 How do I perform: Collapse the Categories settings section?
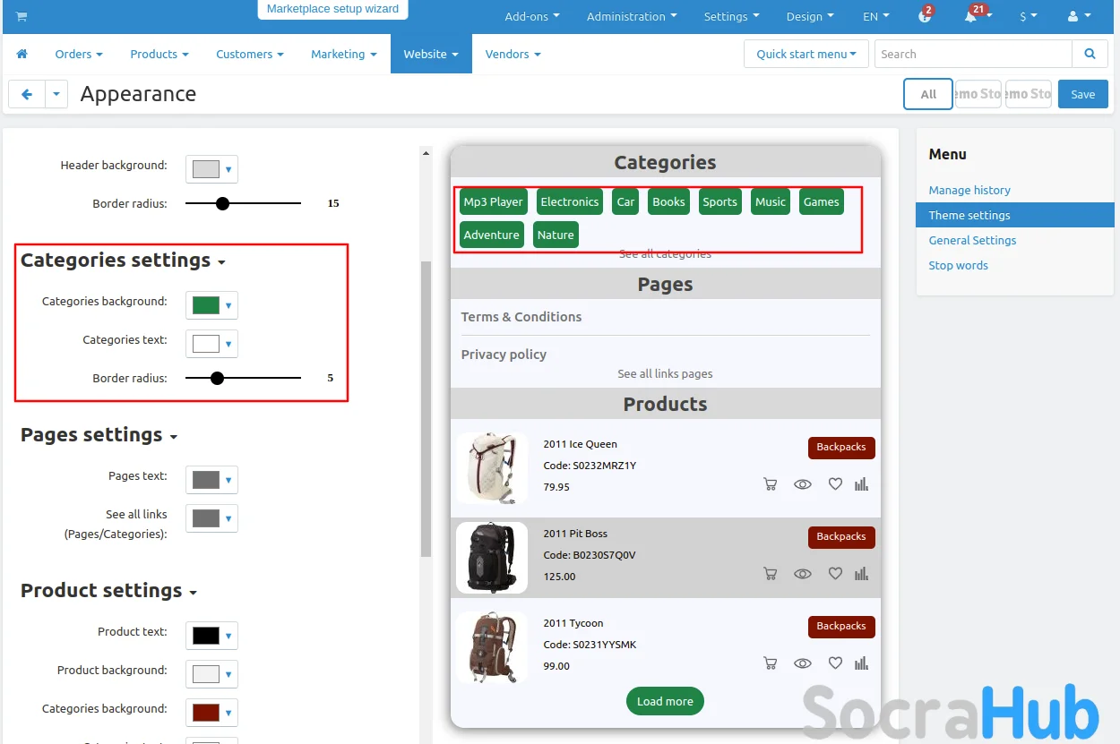(123, 261)
